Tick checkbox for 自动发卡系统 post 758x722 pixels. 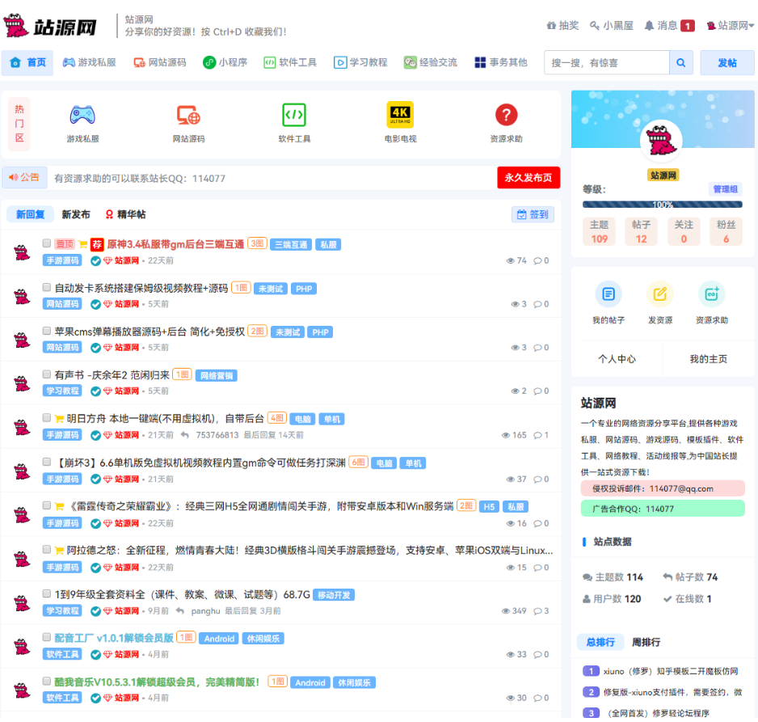coord(46,287)
